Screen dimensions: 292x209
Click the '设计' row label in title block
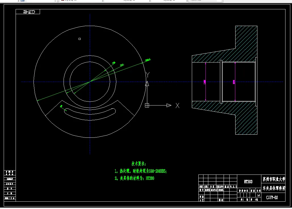(201, 190)
